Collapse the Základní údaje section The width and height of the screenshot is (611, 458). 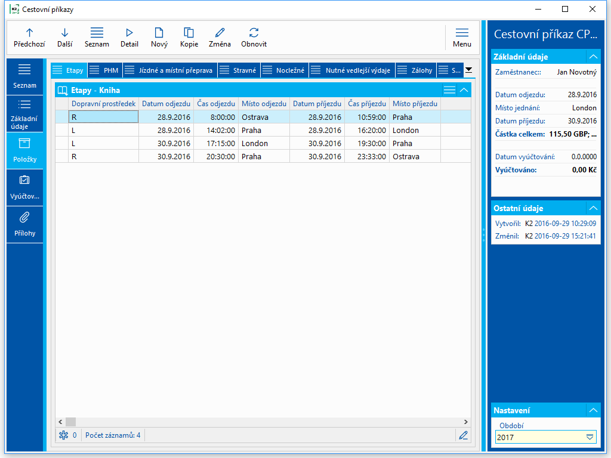click(593, 57)
